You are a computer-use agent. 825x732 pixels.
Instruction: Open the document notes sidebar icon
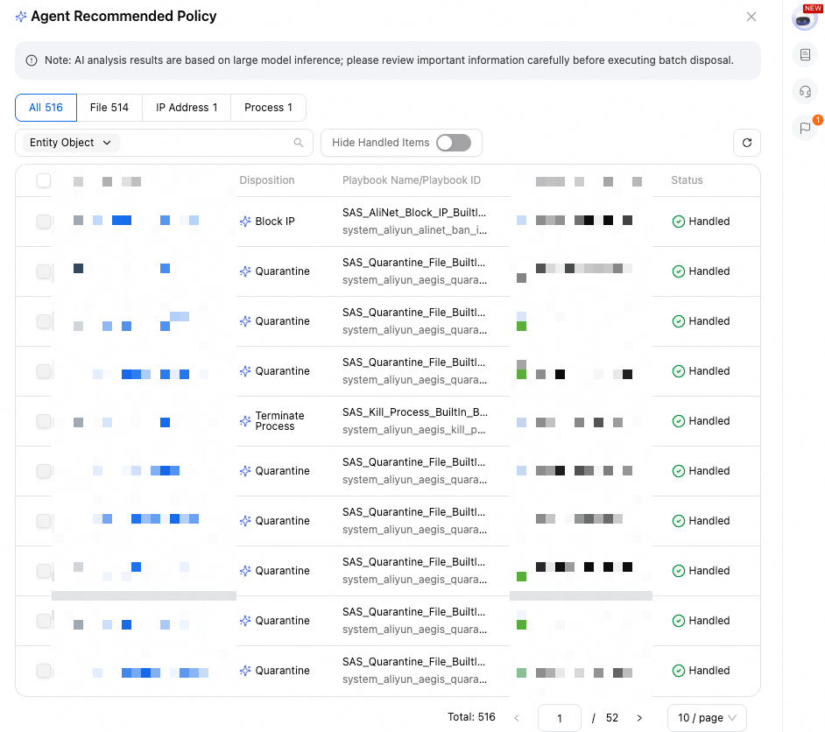805,55
